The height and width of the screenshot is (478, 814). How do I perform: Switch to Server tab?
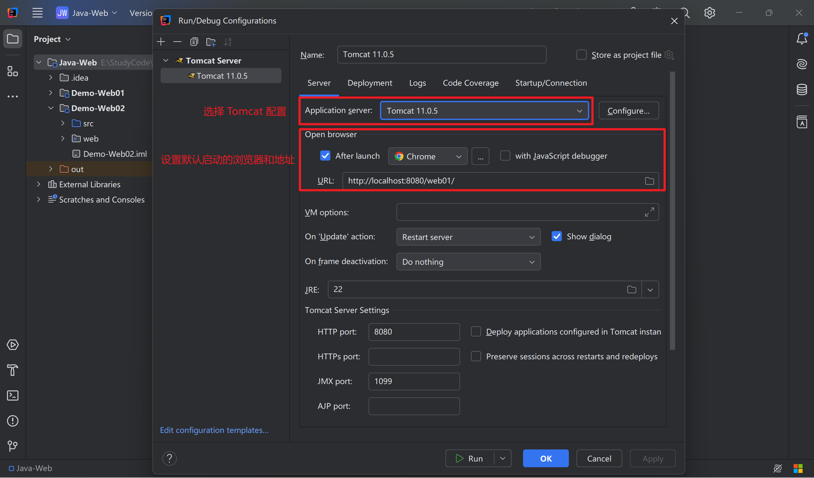coord(319,83)
